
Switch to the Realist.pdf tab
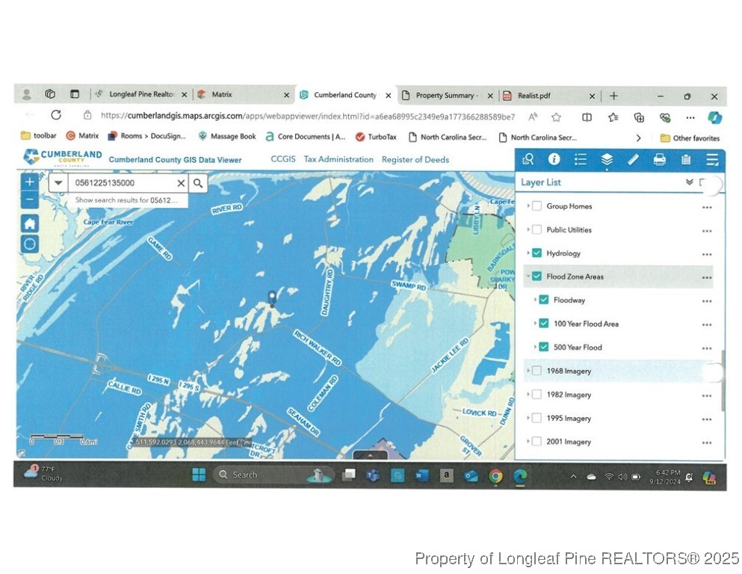[534, 96]
